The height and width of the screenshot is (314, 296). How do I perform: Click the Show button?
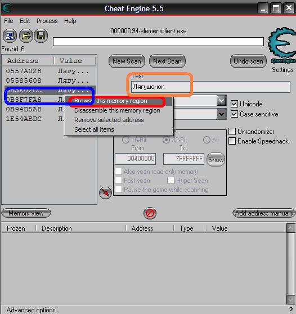coord(216,160)
